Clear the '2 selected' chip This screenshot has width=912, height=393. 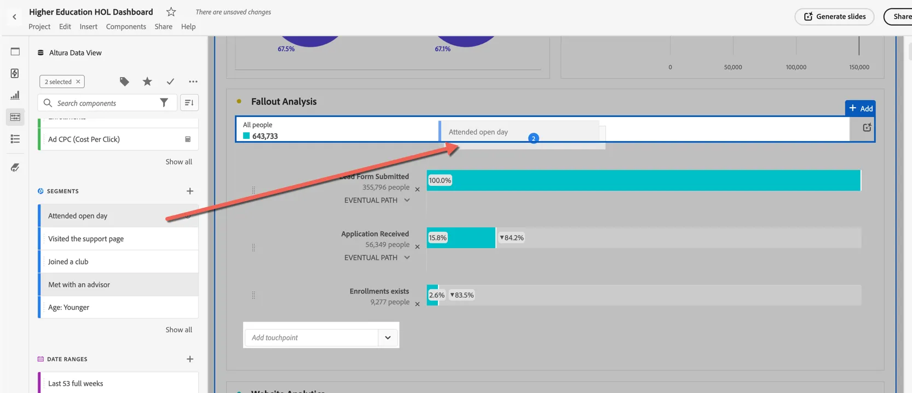click(78, 81)
